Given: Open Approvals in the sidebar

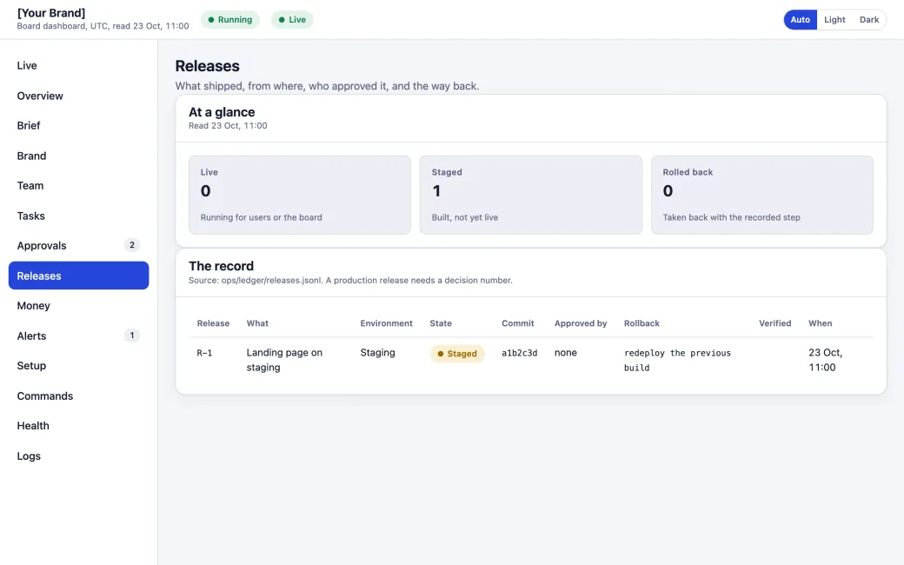Looking at the screenshot, I should coord(78,246).
